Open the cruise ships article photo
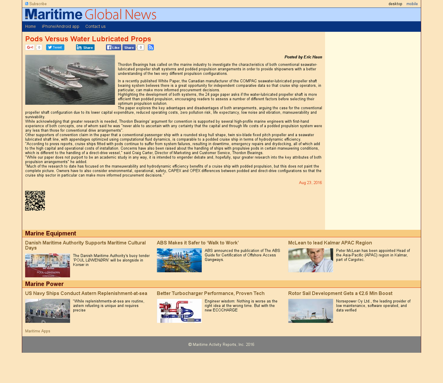The image size is (443, 383). (x=70, y=80)
